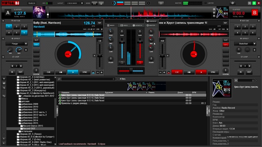Toggle Vinyl mode on deck A
The width and height of the screenshot is (262, 147).
click(36, 45)
